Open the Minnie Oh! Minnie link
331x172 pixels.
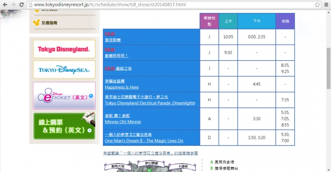tap(123, 122)
